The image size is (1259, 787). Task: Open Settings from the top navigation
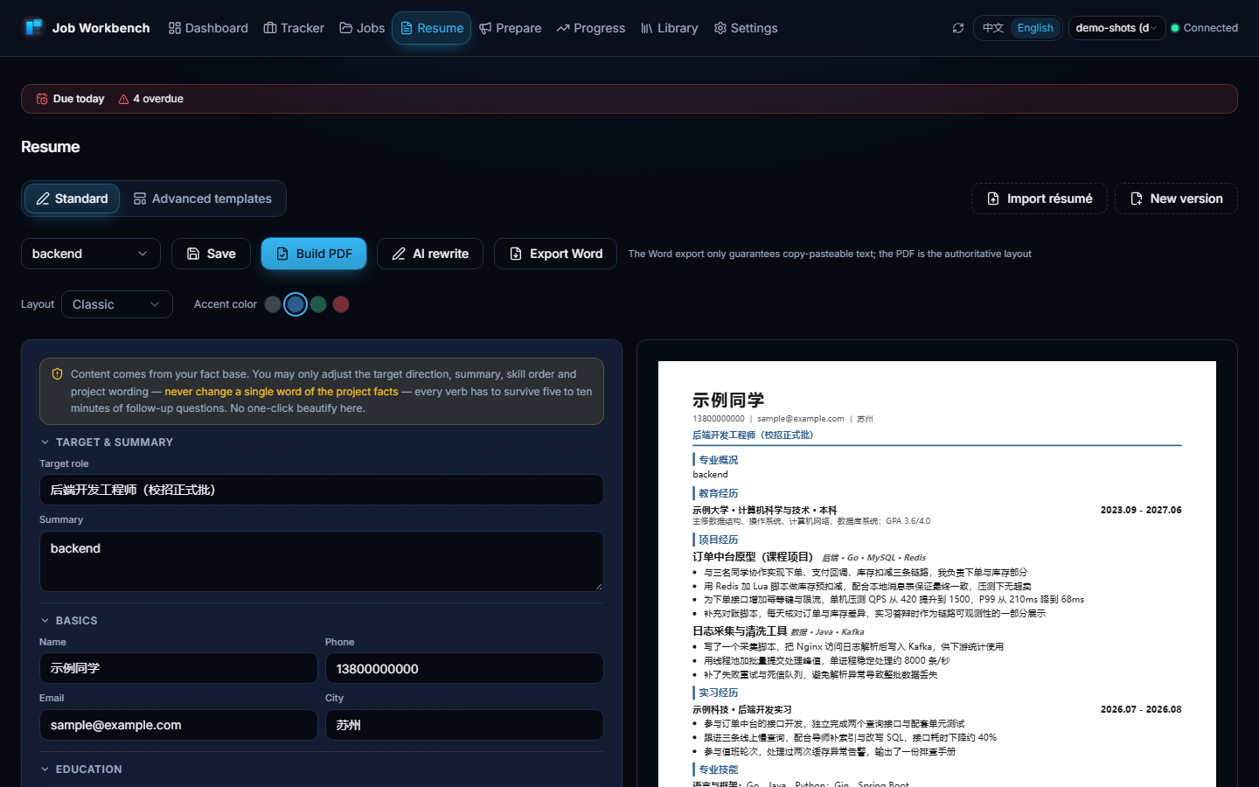[x=746, y=28]
